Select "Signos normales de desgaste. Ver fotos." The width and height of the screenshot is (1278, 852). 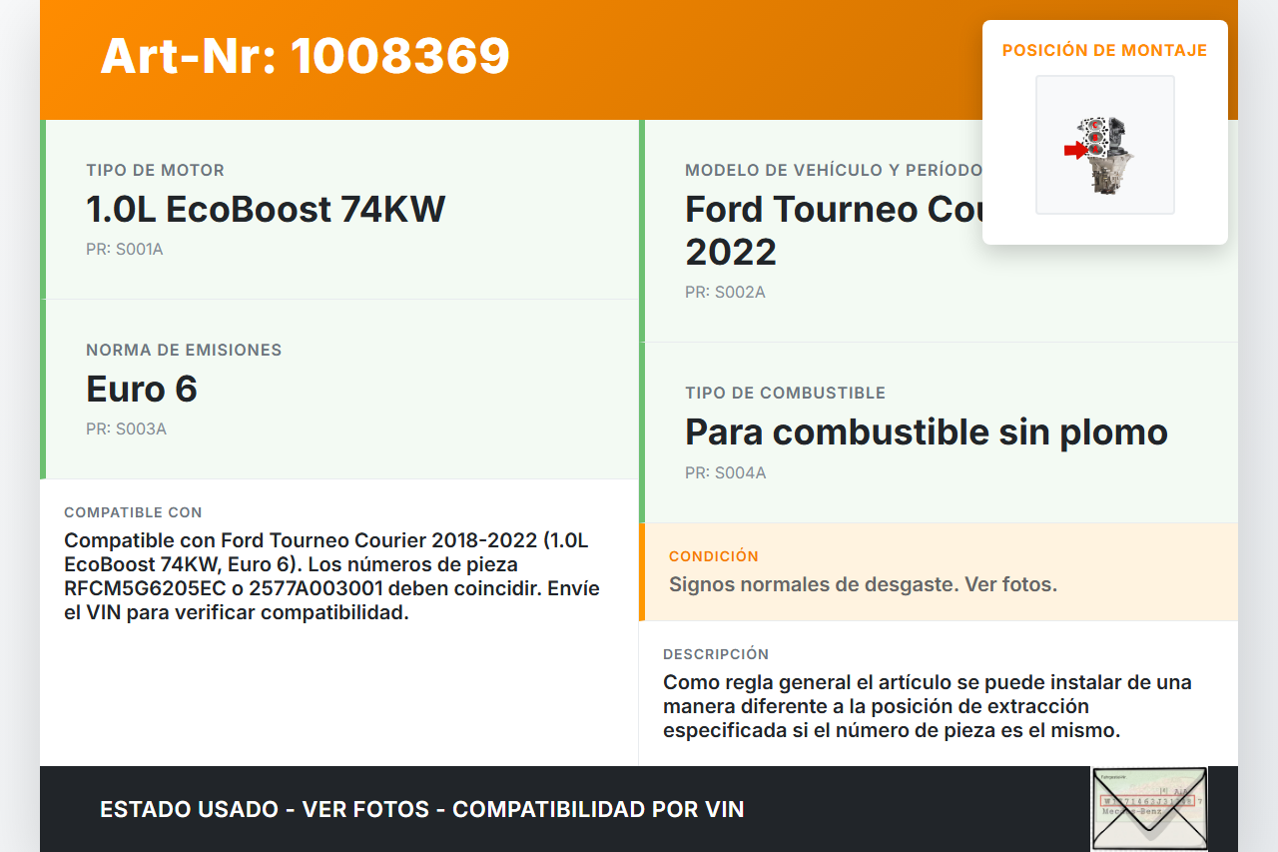[863, 584]
